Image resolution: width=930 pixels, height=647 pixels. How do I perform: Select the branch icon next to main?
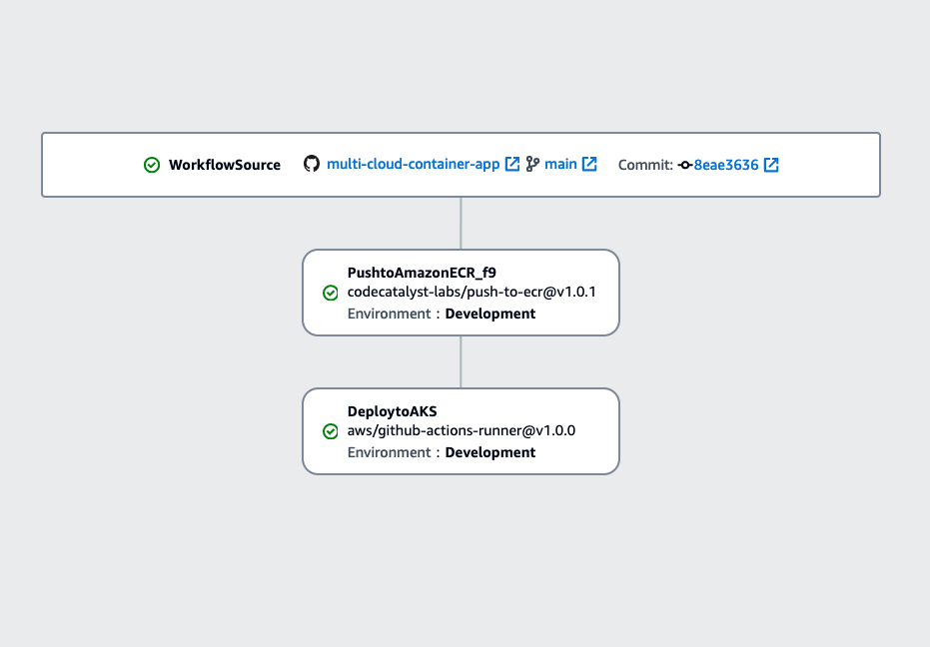click(532, 164)
